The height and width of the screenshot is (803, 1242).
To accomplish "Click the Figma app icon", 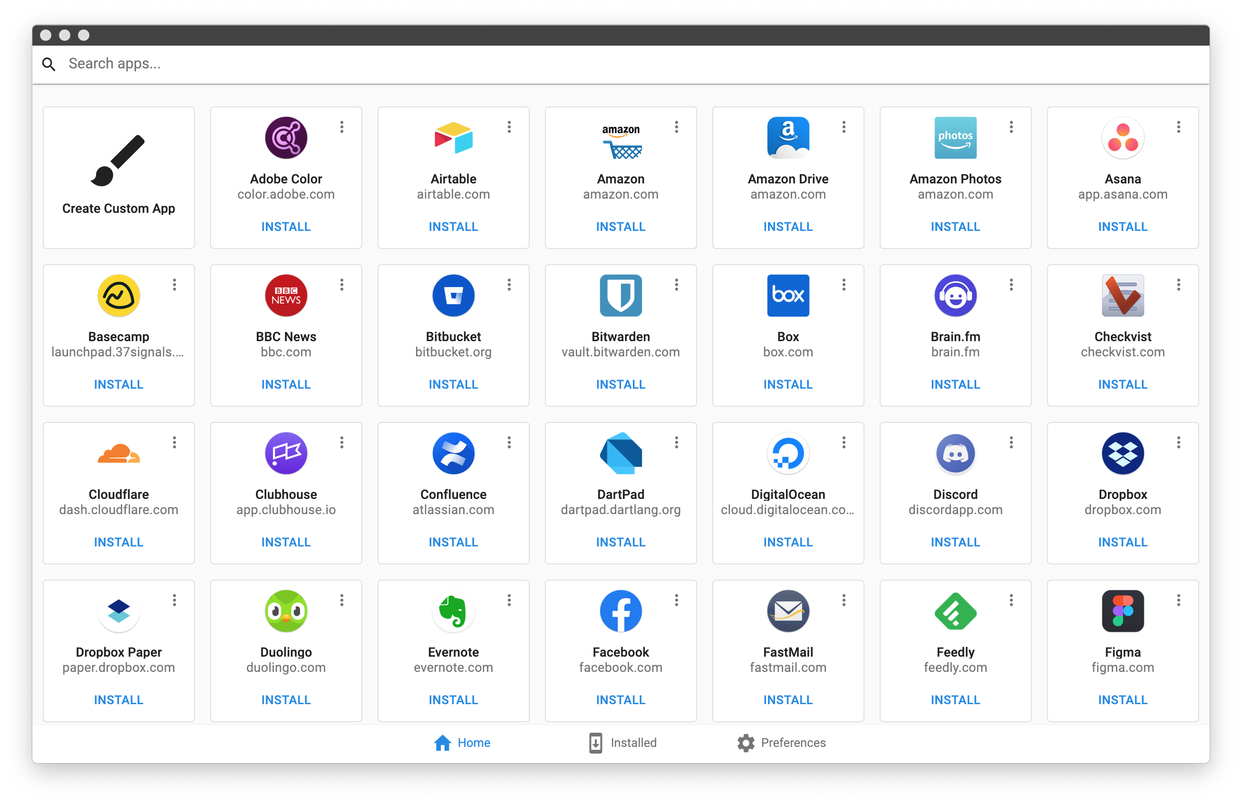I will pyautogui.click(x=1123, y=611).
